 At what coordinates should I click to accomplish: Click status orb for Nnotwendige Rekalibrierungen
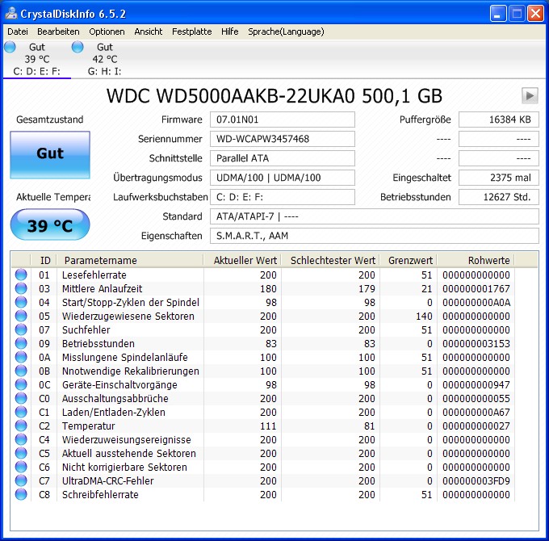pos(21,371)
